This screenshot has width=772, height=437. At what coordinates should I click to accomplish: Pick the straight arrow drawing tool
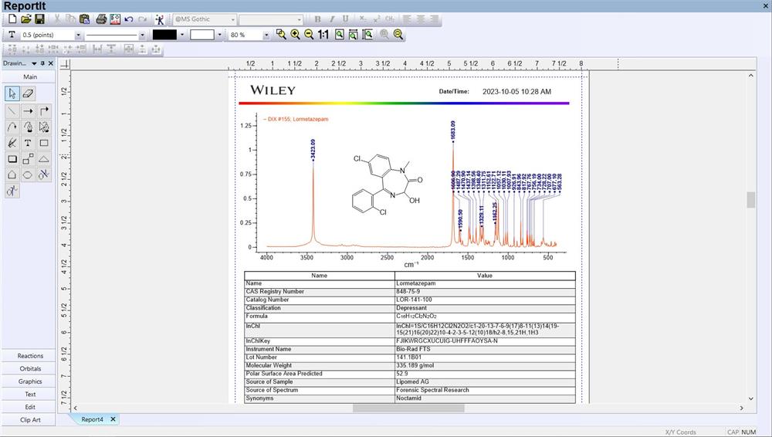point(29,110)
